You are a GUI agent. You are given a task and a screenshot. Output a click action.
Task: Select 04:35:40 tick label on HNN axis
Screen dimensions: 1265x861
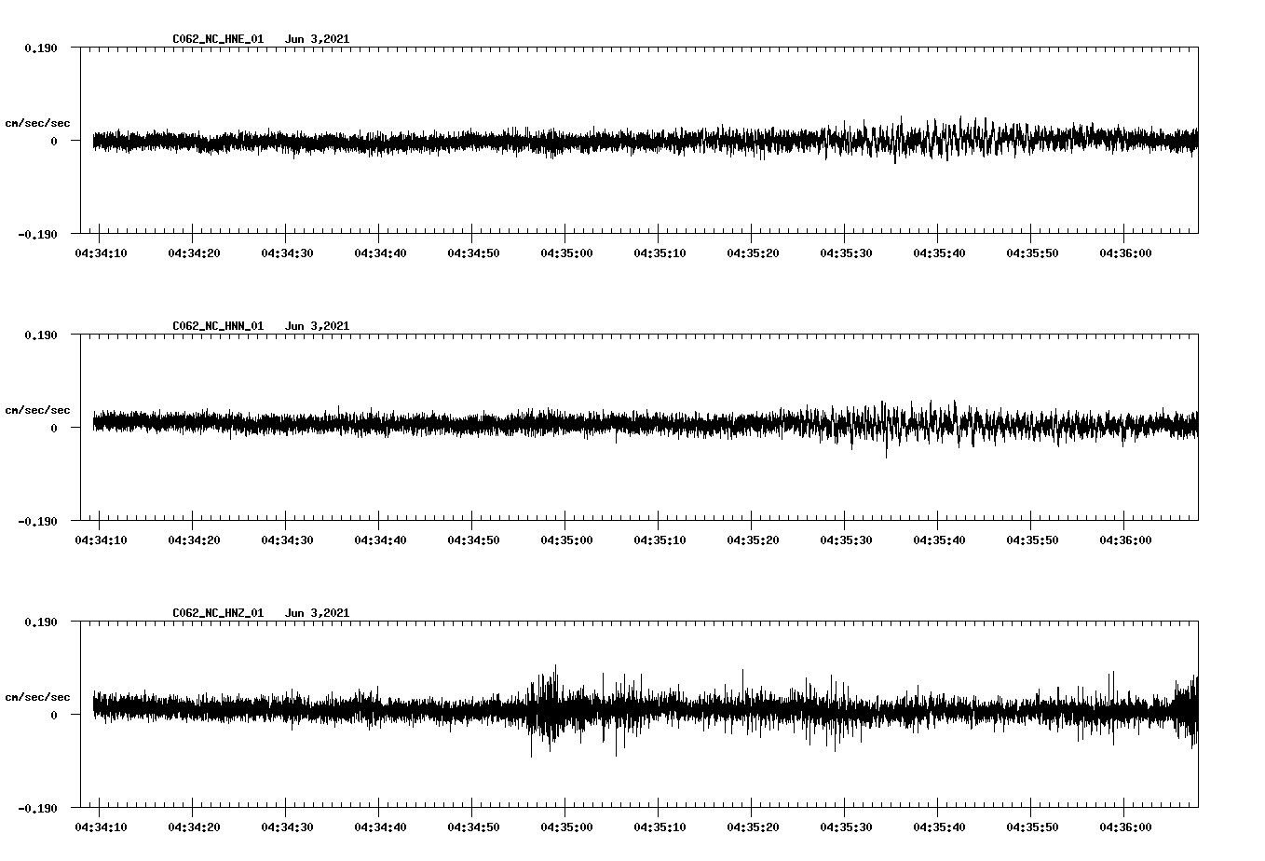[x=939, y=540]
